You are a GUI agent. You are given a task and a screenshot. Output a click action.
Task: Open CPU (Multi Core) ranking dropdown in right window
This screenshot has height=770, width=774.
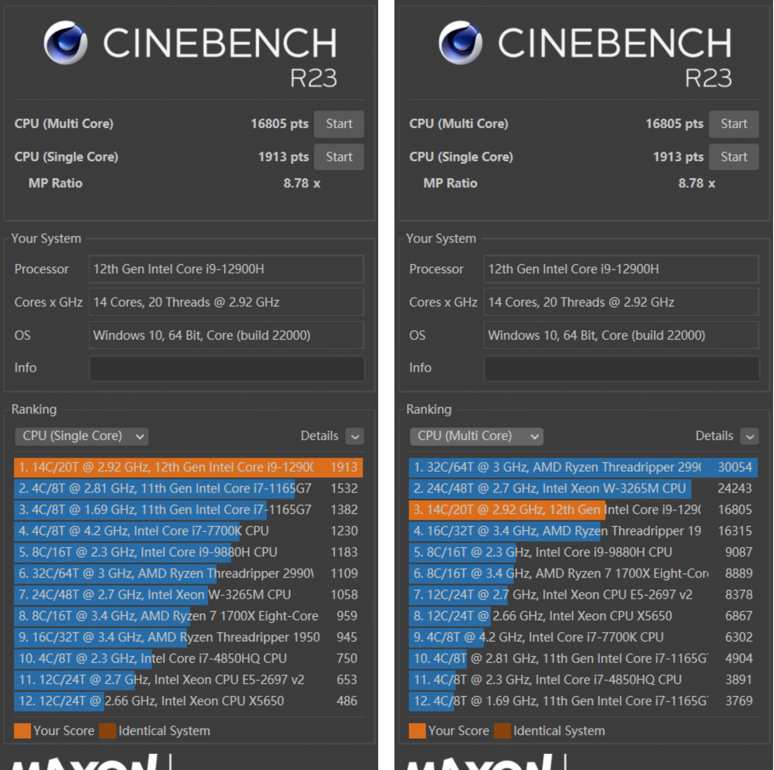(x=476, y=437)
